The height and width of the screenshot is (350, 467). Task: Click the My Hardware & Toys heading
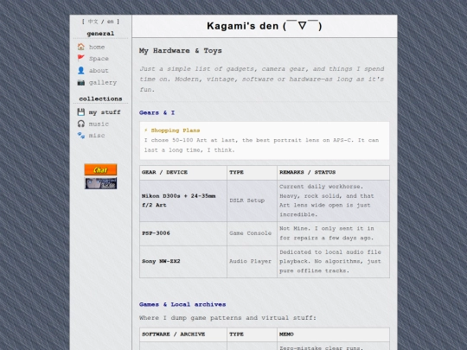(180, 51)
